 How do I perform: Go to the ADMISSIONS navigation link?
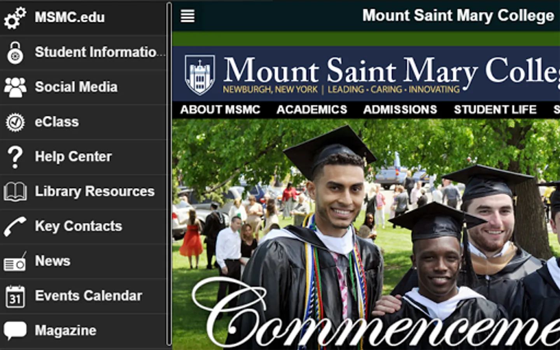(x=400, y=110)
